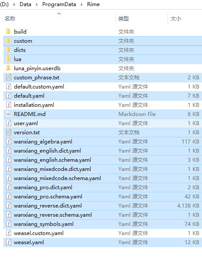The height and width of the screenshot is (259, 202).
Task: Click the version.txt text file icon
Action: [9, 132]
